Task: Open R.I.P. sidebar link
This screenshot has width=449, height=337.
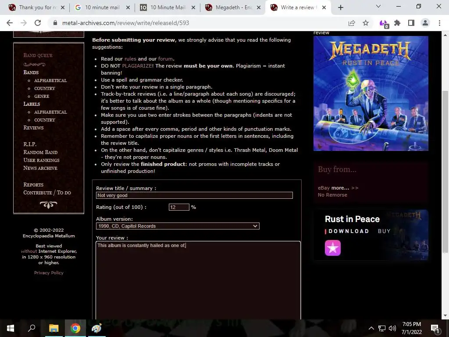Action: click(30, 144)
